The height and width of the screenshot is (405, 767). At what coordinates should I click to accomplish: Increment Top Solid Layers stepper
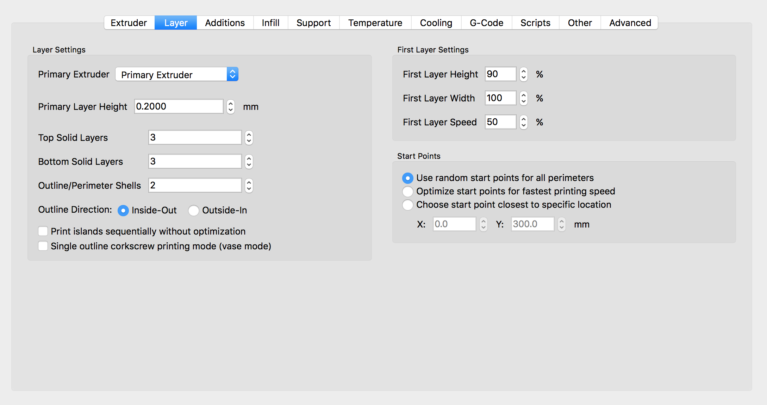coord(249,134)
